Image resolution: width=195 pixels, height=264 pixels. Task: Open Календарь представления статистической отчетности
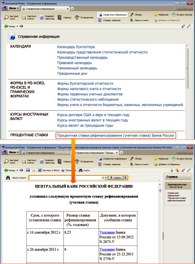coord(102,52)
